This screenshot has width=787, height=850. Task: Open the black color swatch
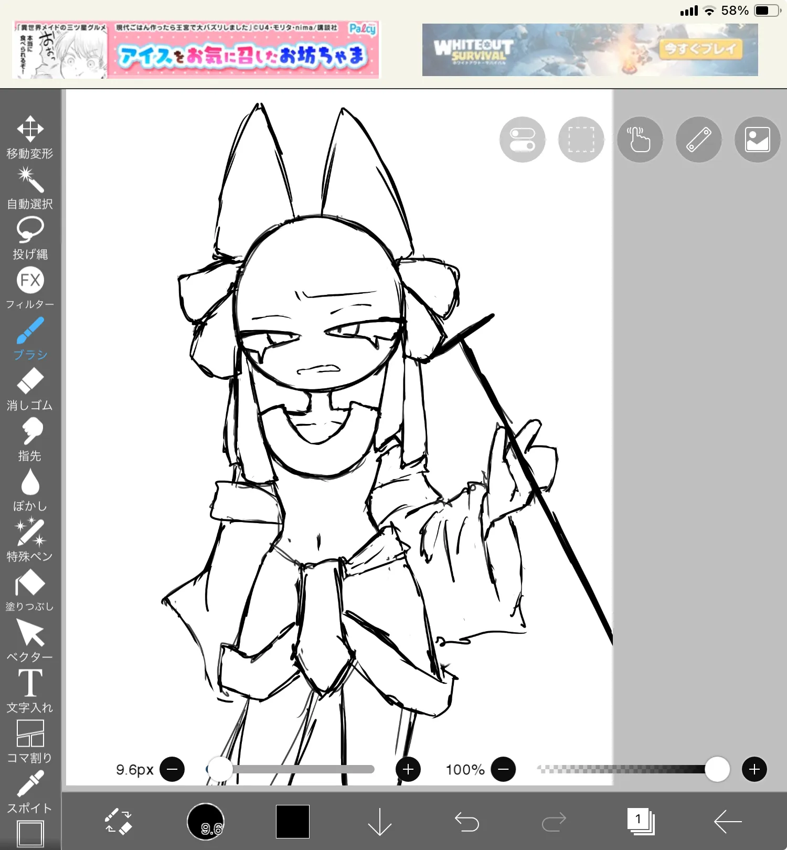tap(293, 822)
